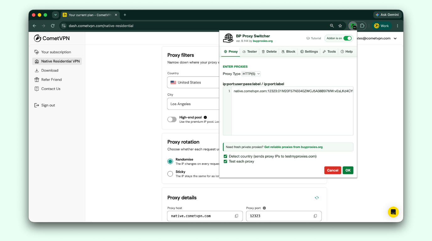Bookmark this page with the star icon
The height and width of the screenshot is (241, 432).
pyautogui.click(x=340, y=26)
